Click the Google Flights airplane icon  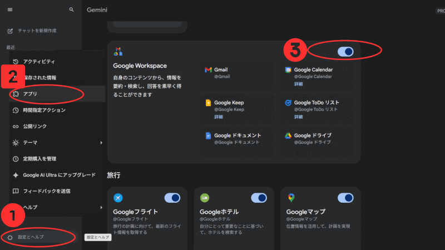pyautogui.click(x=118, y=198)
